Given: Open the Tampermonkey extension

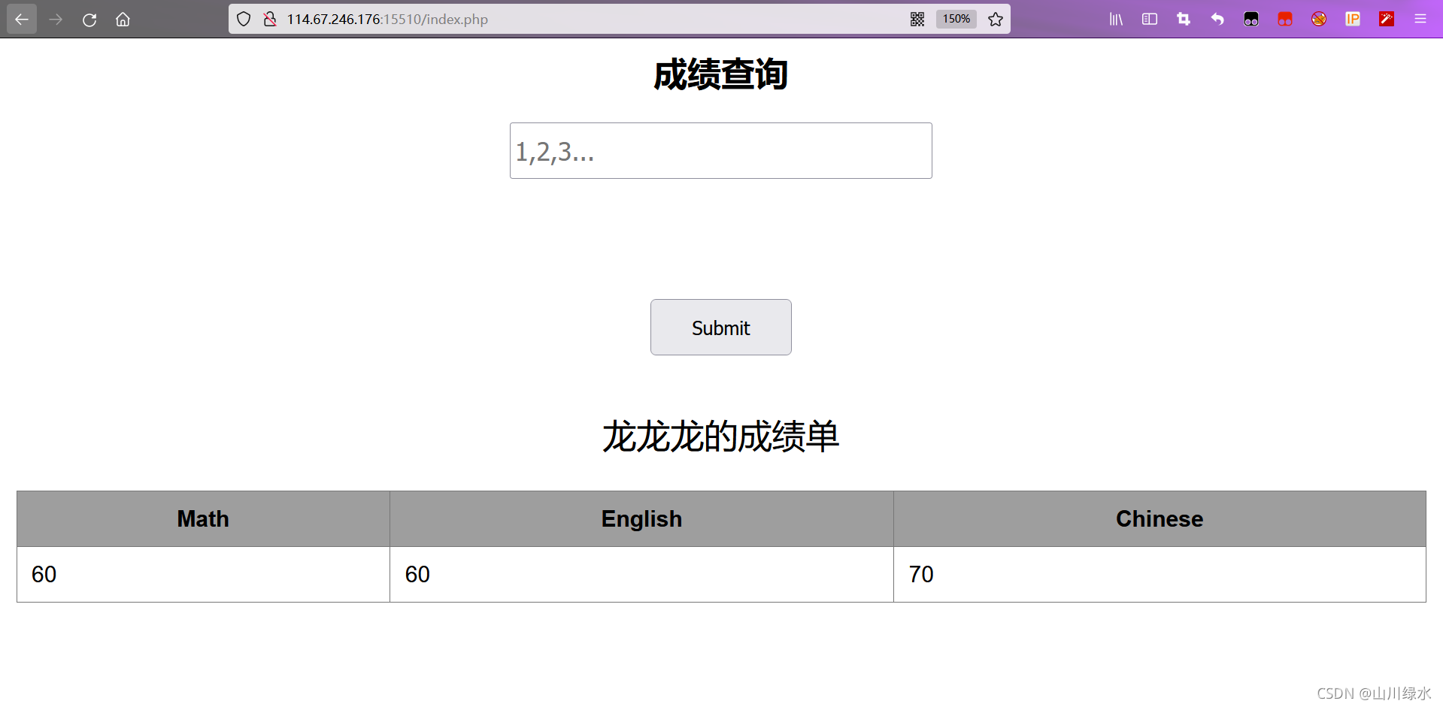Looking at the screenshot, I should pyautogui.click(x=1251, y=20).
